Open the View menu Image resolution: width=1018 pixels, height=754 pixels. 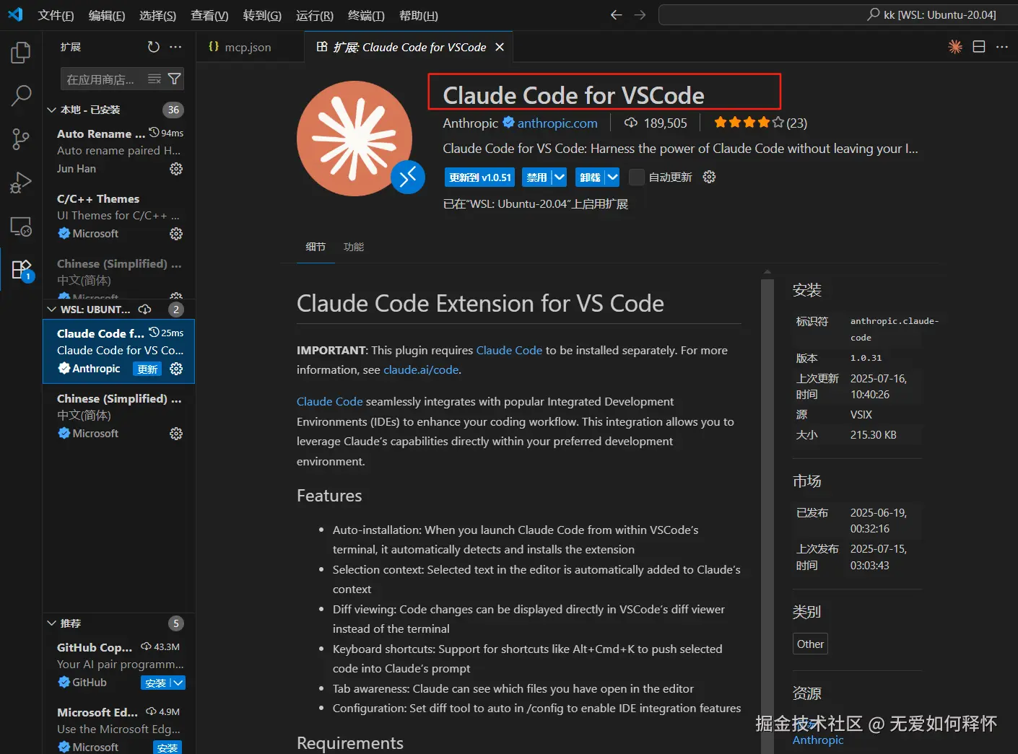pyautogui.click(x=209, y=15)
